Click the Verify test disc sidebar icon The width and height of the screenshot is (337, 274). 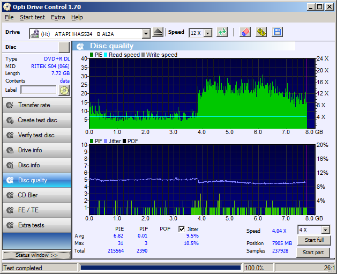click(x=10, y=135)
